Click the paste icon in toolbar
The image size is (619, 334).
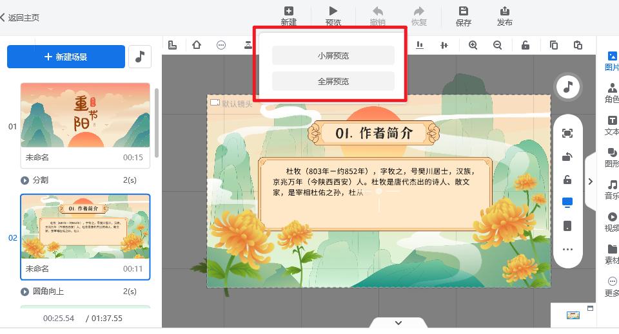pos(578,45)
